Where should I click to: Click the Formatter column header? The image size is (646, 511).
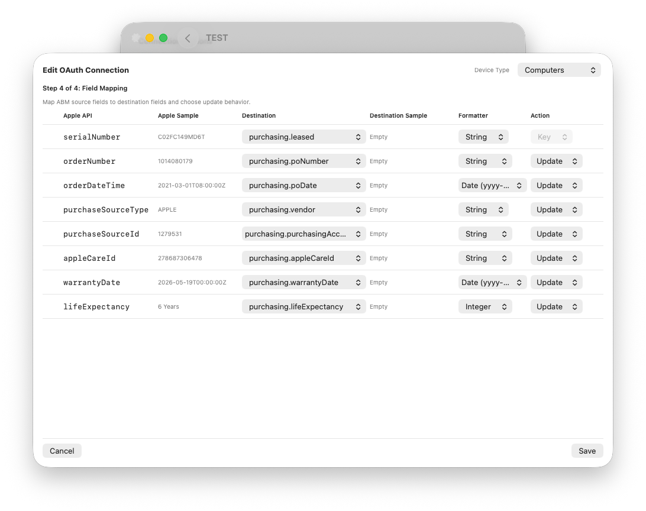tap(473, 116)
